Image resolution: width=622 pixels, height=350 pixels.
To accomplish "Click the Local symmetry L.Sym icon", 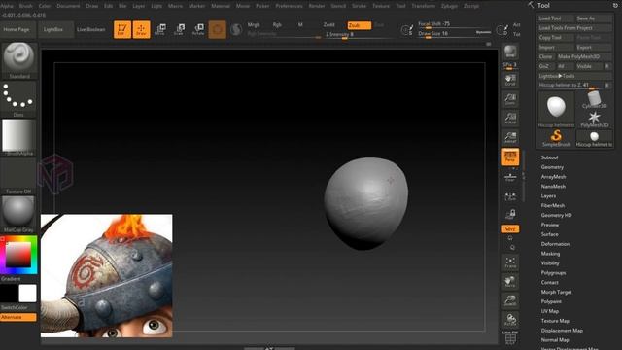I will click(x=510, y=196).
